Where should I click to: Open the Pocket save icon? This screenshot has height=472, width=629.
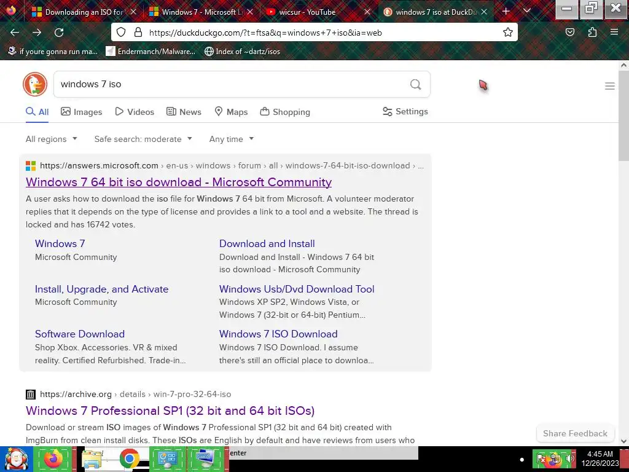tap(570, 33)
